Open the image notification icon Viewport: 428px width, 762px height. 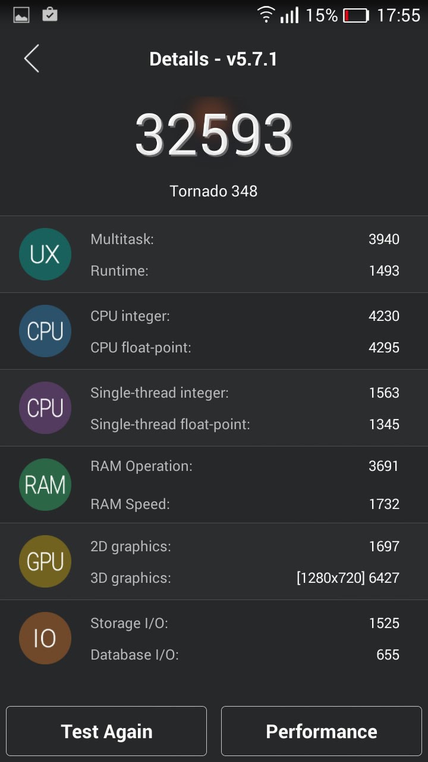[21, 15]
